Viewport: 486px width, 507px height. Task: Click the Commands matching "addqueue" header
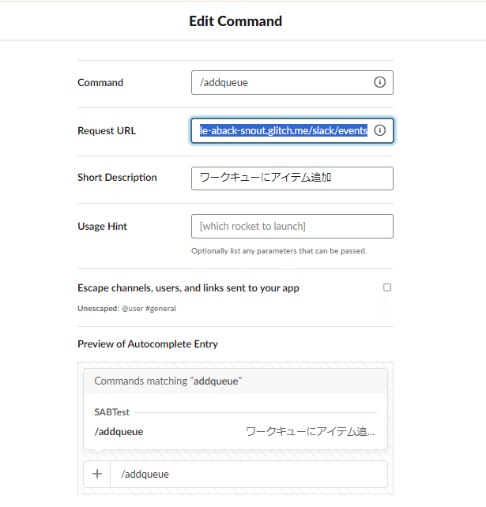[168, 381]
